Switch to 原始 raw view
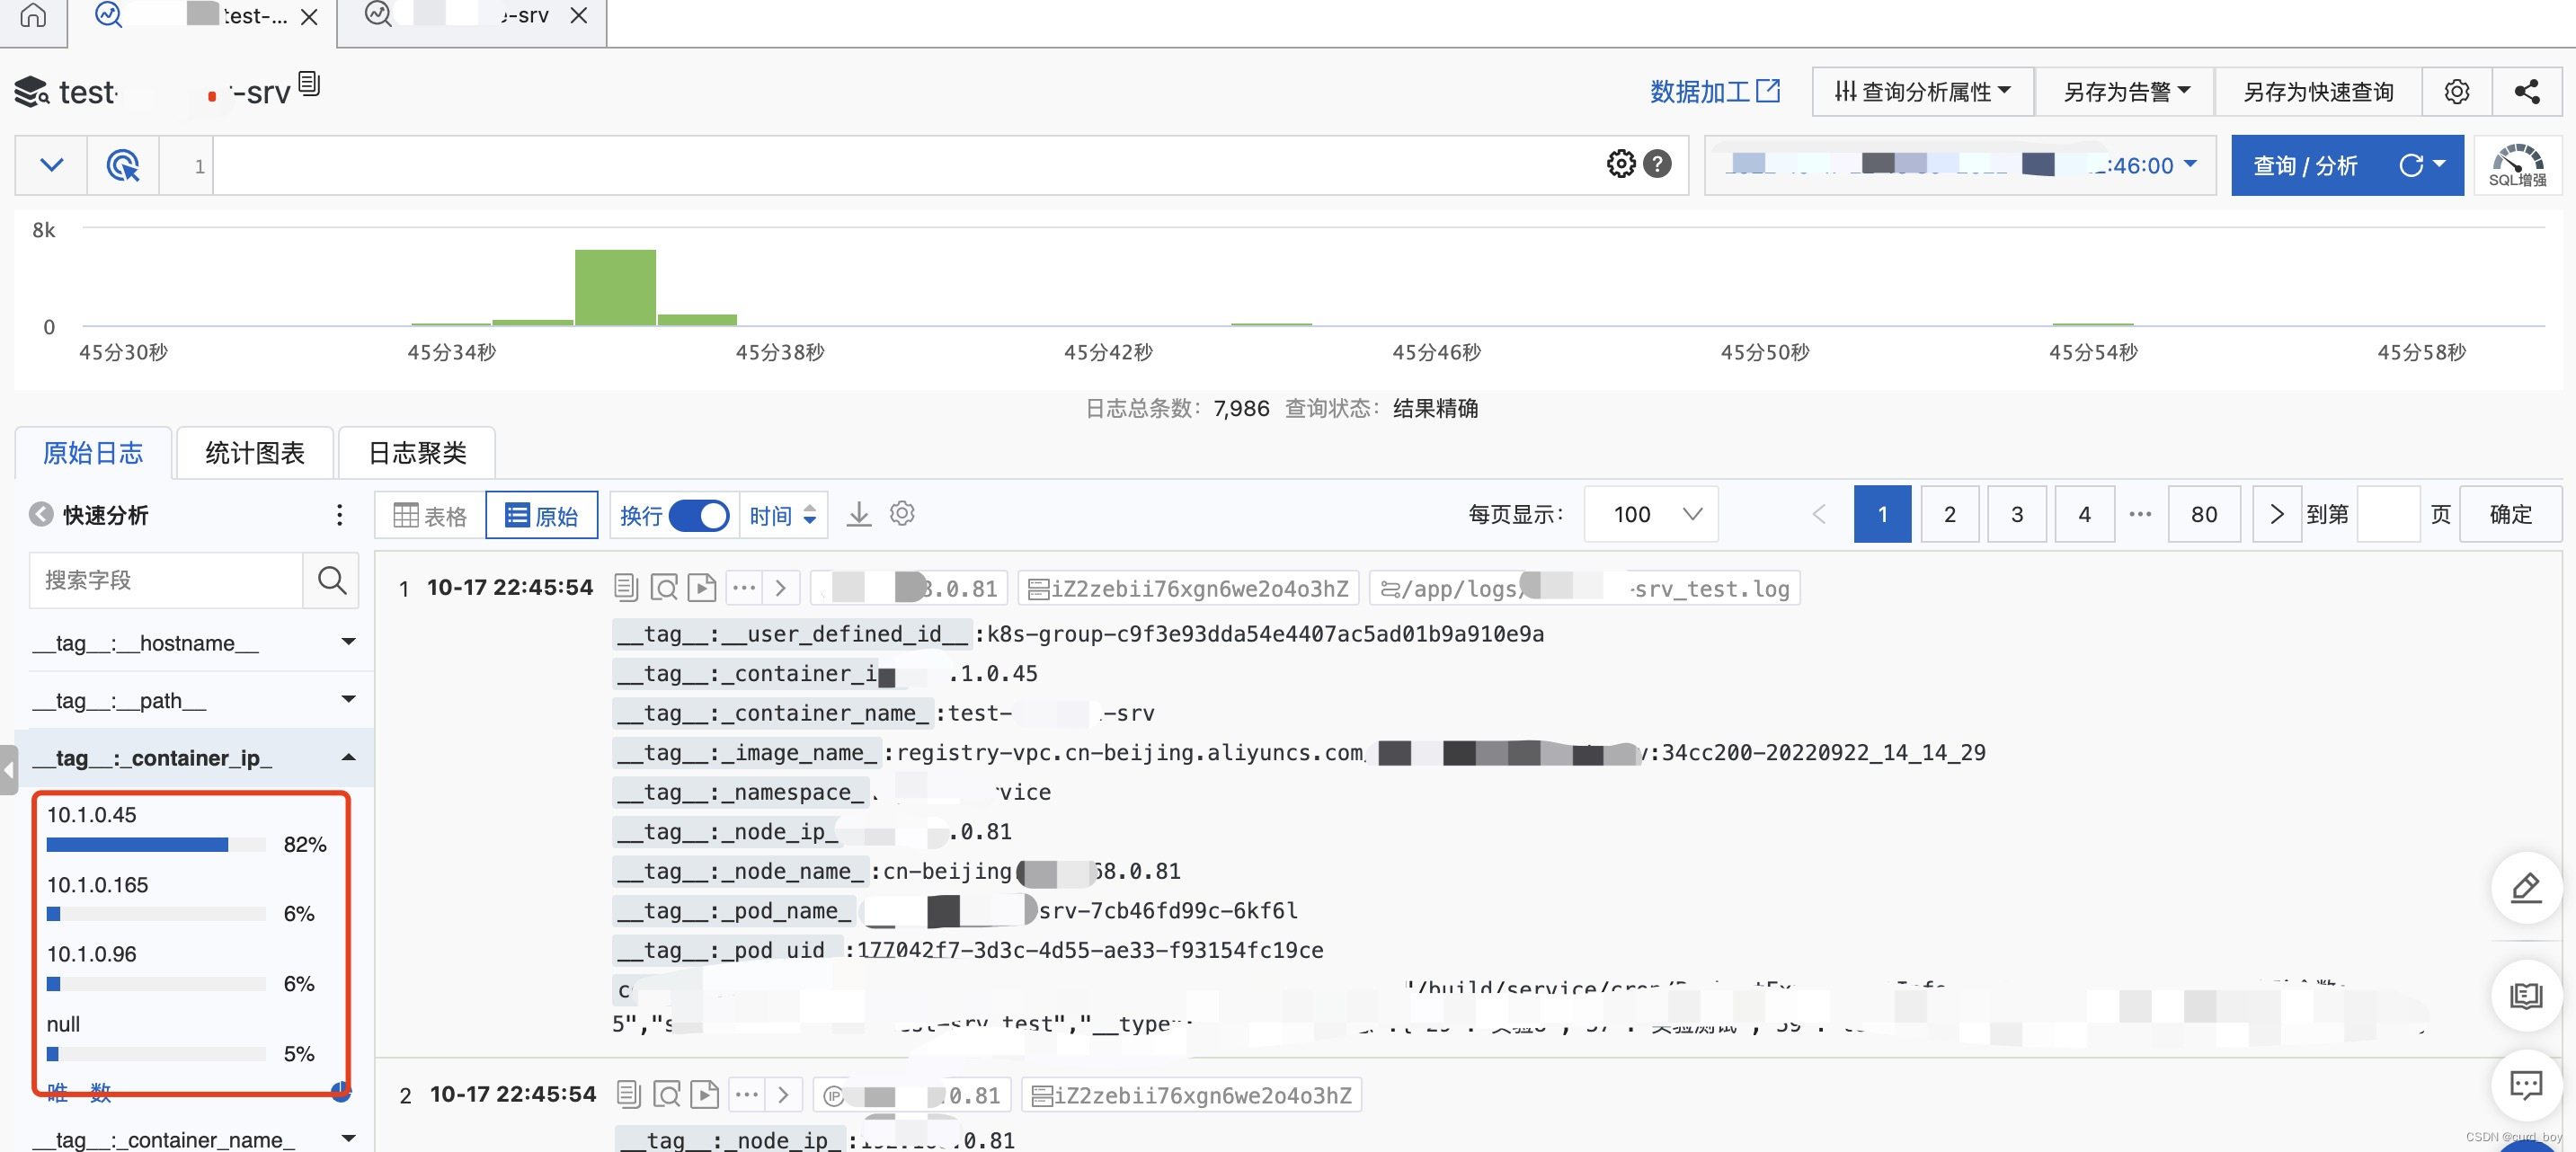Image resolution: width=2576 pixels, height=1152 pixels. 542,516
